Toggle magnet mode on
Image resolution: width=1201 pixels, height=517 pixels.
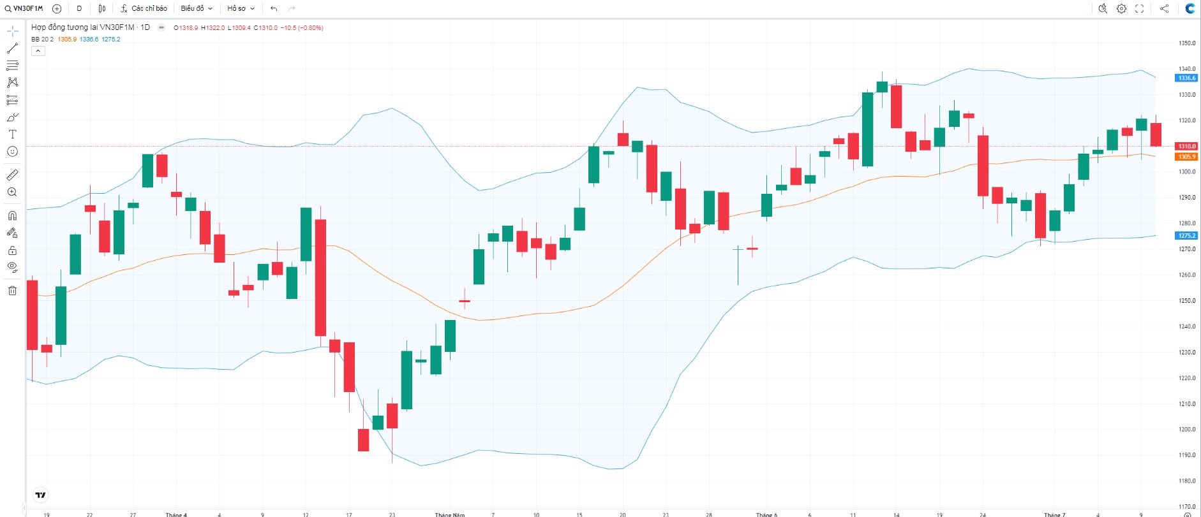click(12, 215)
